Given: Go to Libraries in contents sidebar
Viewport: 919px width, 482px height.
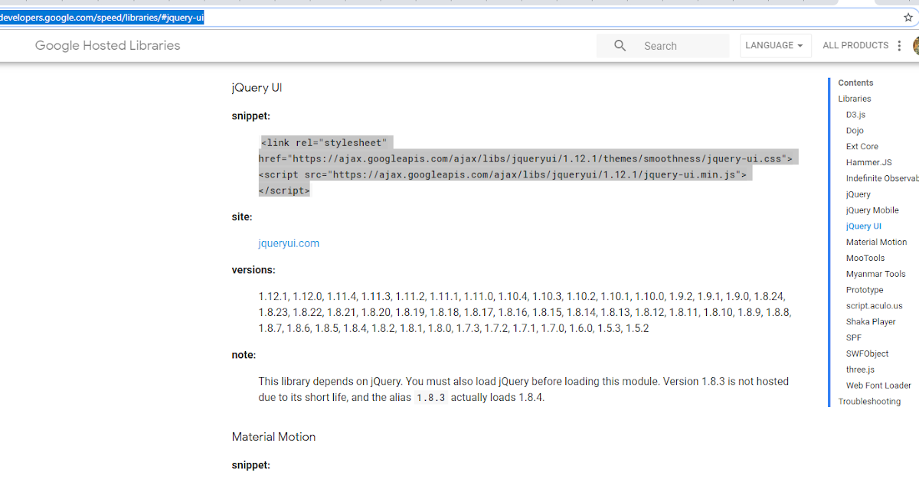Looking at the screenshot, I should coord(855,99).
